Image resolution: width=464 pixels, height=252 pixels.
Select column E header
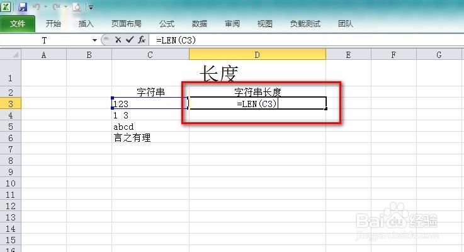tap(348, 55)
